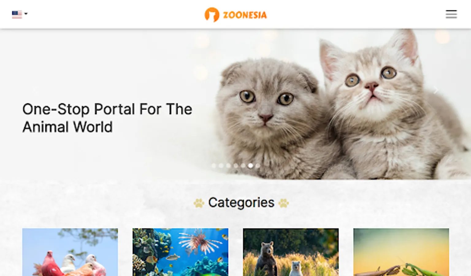The height and width of the screenshot is (276, 471).
Task: Open the birds category thumbnail
Action: [x=70, y=252]
